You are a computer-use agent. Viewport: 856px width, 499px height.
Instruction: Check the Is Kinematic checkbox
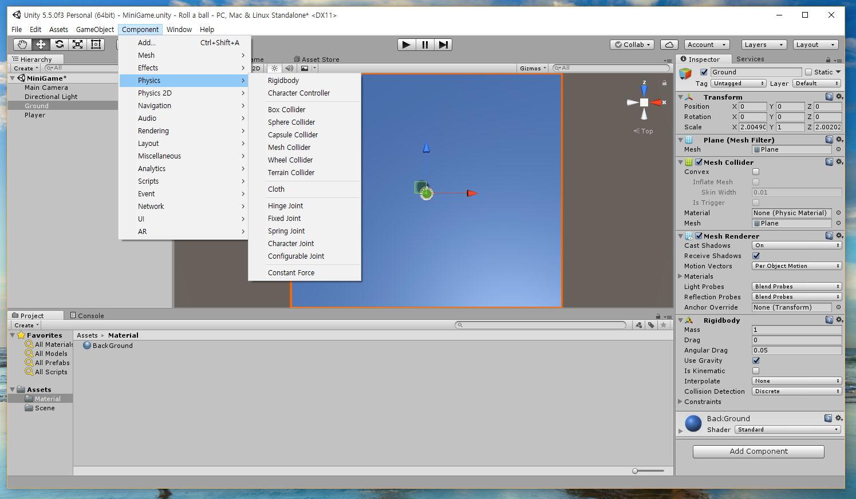click(755, 371)
